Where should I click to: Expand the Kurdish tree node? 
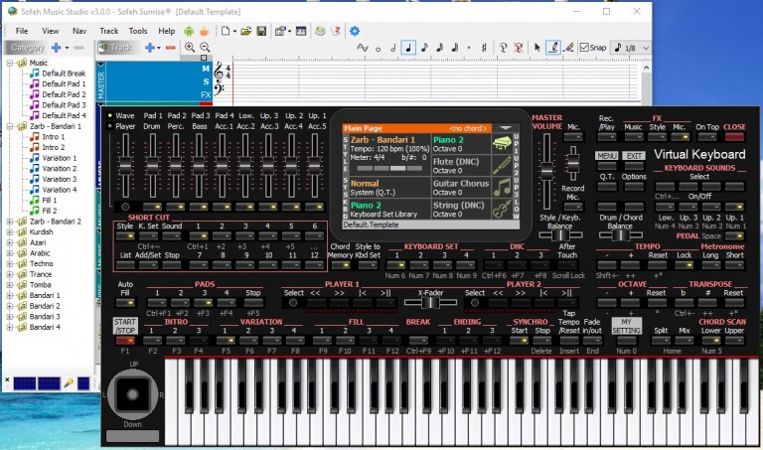coord(9,232)
